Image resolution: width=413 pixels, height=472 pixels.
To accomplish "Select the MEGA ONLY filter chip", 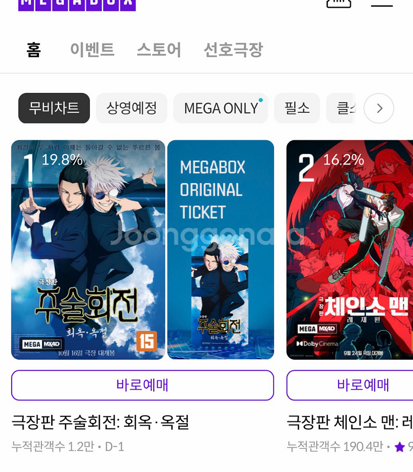I will [220, 108].
